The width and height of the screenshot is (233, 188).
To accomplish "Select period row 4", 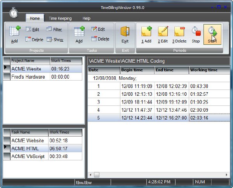I will point(159,110).
